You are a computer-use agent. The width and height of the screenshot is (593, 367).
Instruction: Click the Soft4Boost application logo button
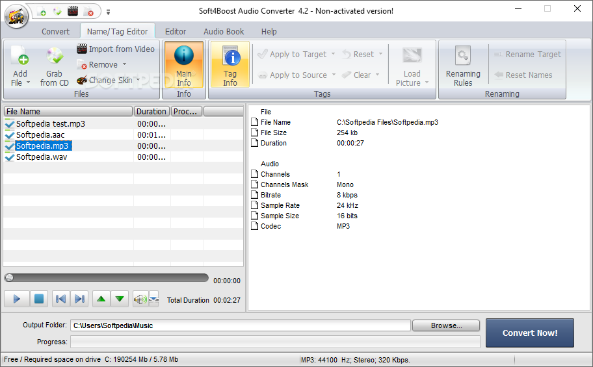16,16
